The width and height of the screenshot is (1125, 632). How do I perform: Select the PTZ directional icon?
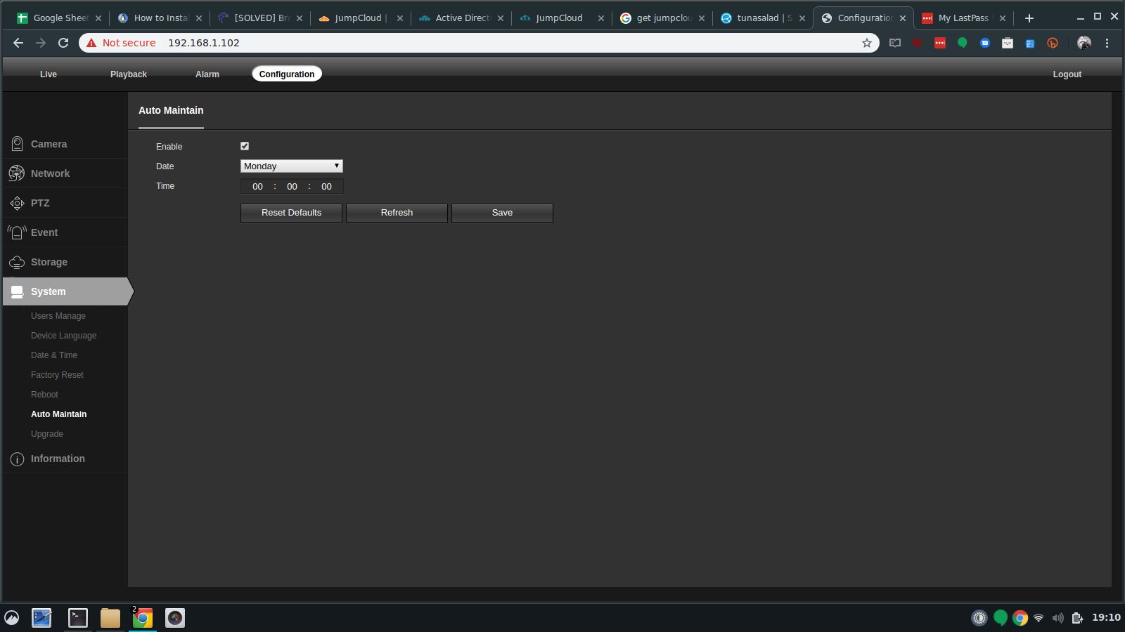tap(17, 203)
